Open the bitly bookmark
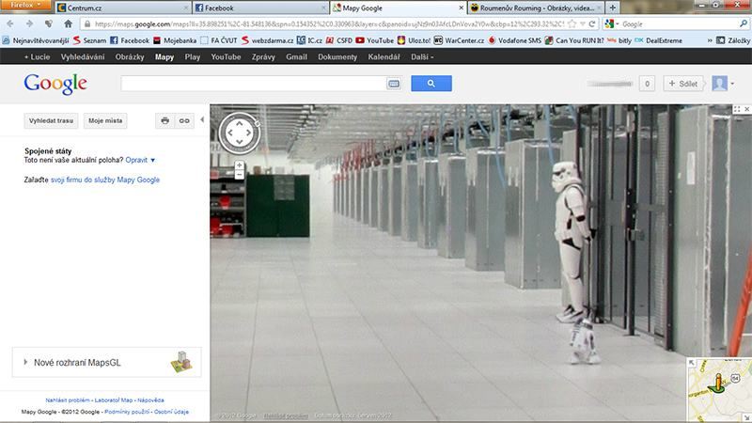This screenshot has width=752, height=423. (x=619, y=40)
